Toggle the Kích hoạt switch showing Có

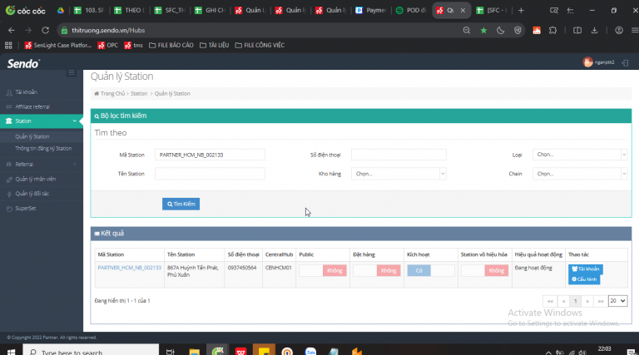pos(431,271)
